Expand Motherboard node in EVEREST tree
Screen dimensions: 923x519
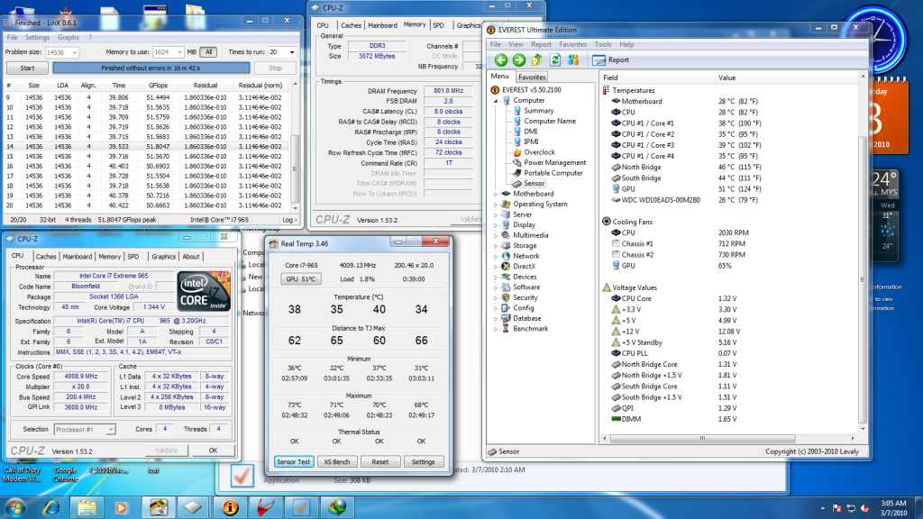pyautogui.click(x=496, y=195)
